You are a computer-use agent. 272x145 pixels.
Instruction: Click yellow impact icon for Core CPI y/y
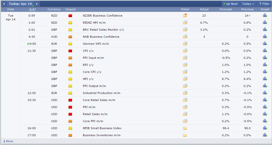[x=70, y=72]
